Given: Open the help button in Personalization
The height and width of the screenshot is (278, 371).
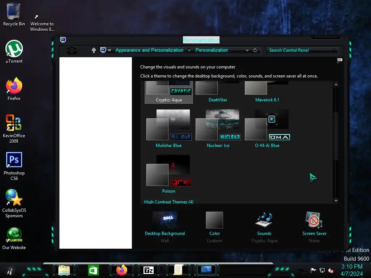Looking at the screenshot, I should pos(339,60).
